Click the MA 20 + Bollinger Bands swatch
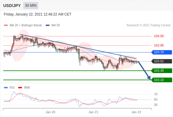Screen dimensions: 173x117 pyautogui.click(x=6, y=25)
